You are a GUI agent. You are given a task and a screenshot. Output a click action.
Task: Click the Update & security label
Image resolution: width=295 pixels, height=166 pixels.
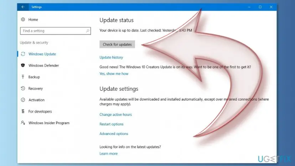(x=34, y=42)
